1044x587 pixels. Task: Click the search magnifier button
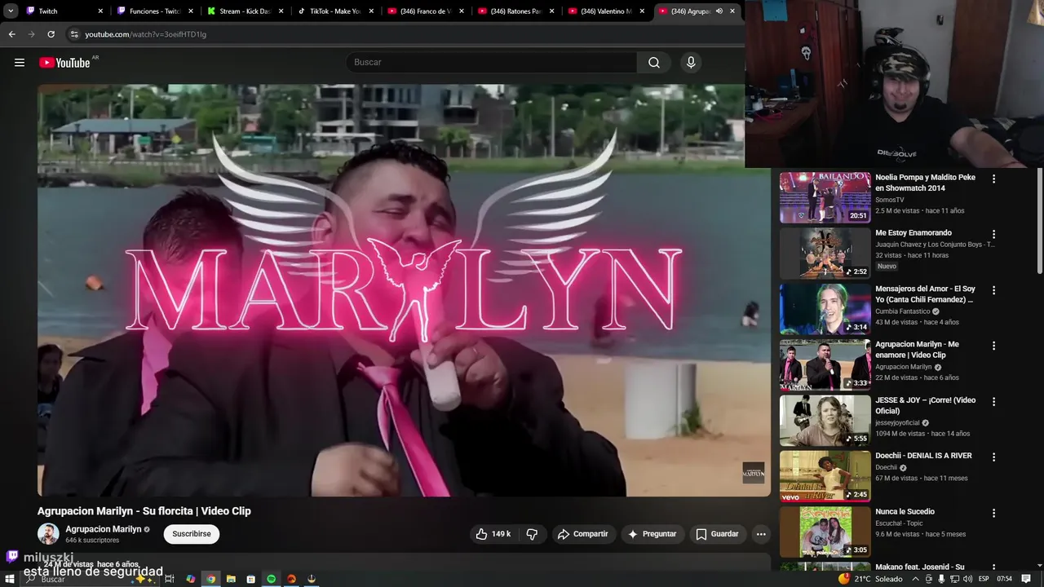pyautogui.click(x=654, y=63)
